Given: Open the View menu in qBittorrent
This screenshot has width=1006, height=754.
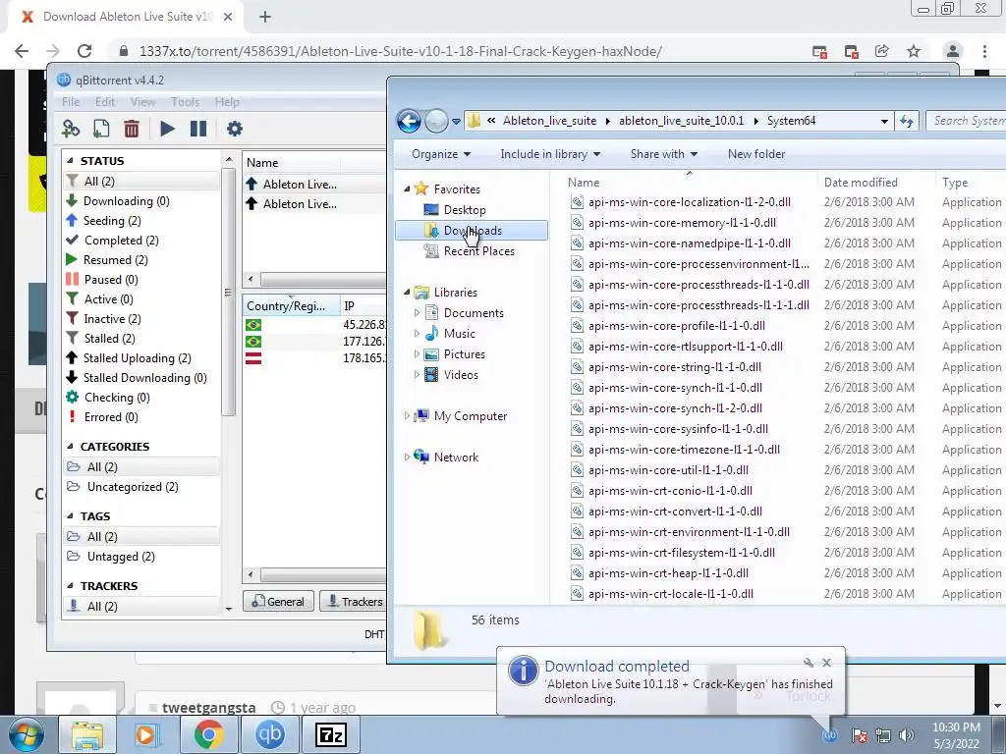Looking at the screenshot, I should click(x=142, y=102).
